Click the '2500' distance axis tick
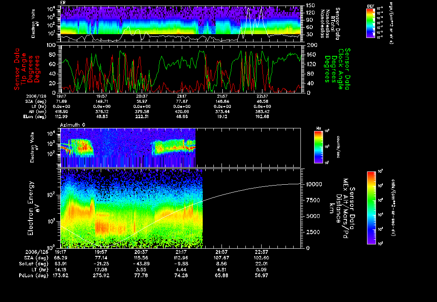The height and width of the screenshot is (302, 437). point(314,232)
